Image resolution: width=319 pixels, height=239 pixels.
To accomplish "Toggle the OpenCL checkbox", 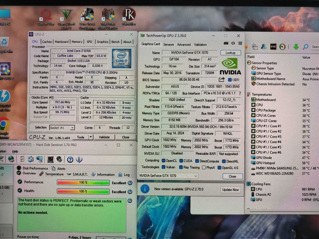I will pyautogui.click(x=163, y=160).
